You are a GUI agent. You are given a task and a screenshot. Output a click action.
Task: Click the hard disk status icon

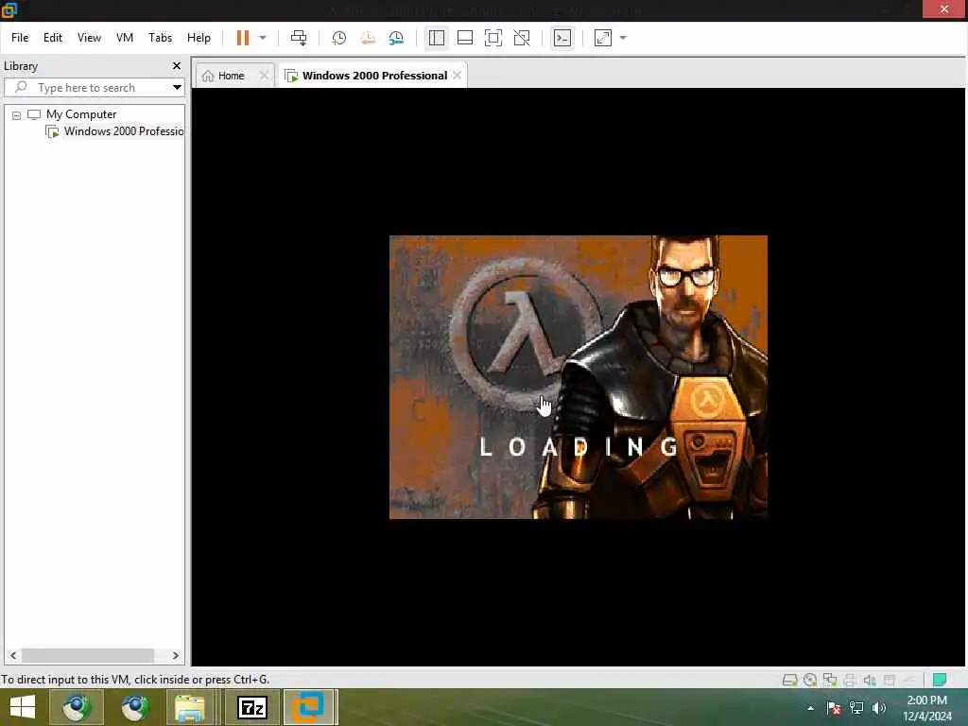click(789, 680)
